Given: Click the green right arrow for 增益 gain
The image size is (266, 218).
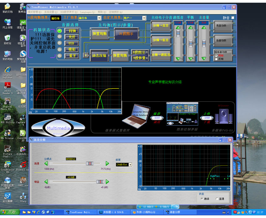Looking at the screenshot, I should point(107,182).
